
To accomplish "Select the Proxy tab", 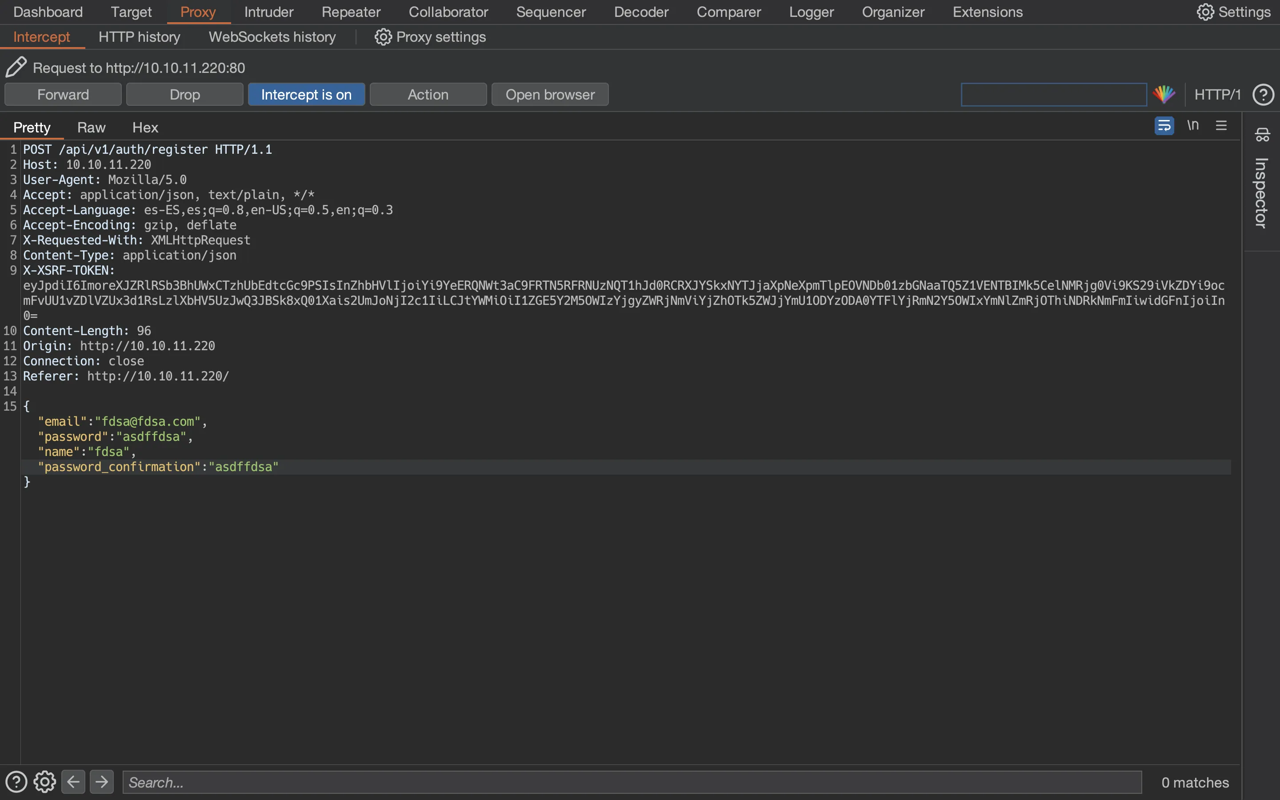I will (x=198, y=12).
